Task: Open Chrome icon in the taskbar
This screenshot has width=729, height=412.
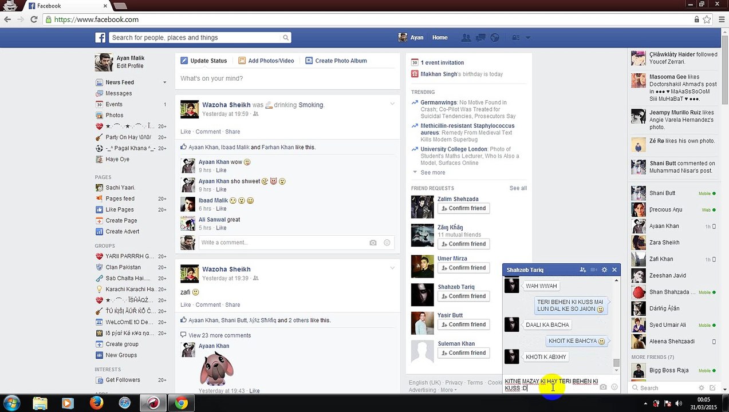Action: tap(181, 403)
